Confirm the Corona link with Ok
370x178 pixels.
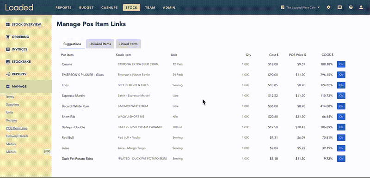(x=341, y=64)
